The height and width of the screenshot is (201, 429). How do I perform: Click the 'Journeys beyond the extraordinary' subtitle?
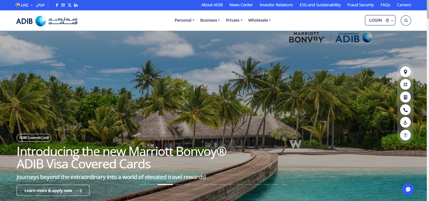pyautogui.click(x=111, y=177)
